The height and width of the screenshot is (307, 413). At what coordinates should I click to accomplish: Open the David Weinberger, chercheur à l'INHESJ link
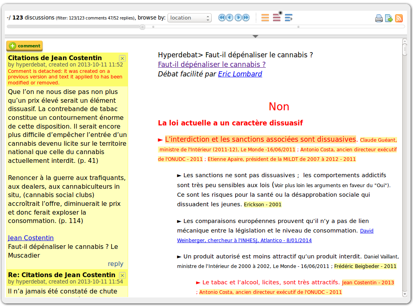(275, 236)
